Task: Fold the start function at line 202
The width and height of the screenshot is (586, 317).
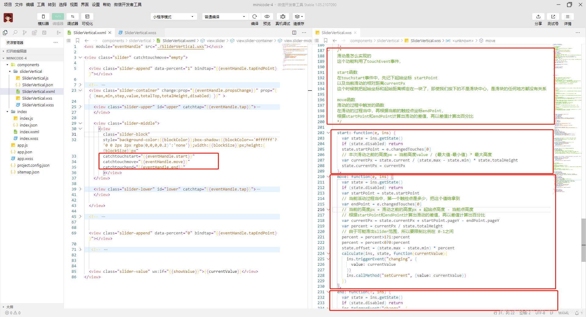Action: pyautogui.click(x=328, y=133)
